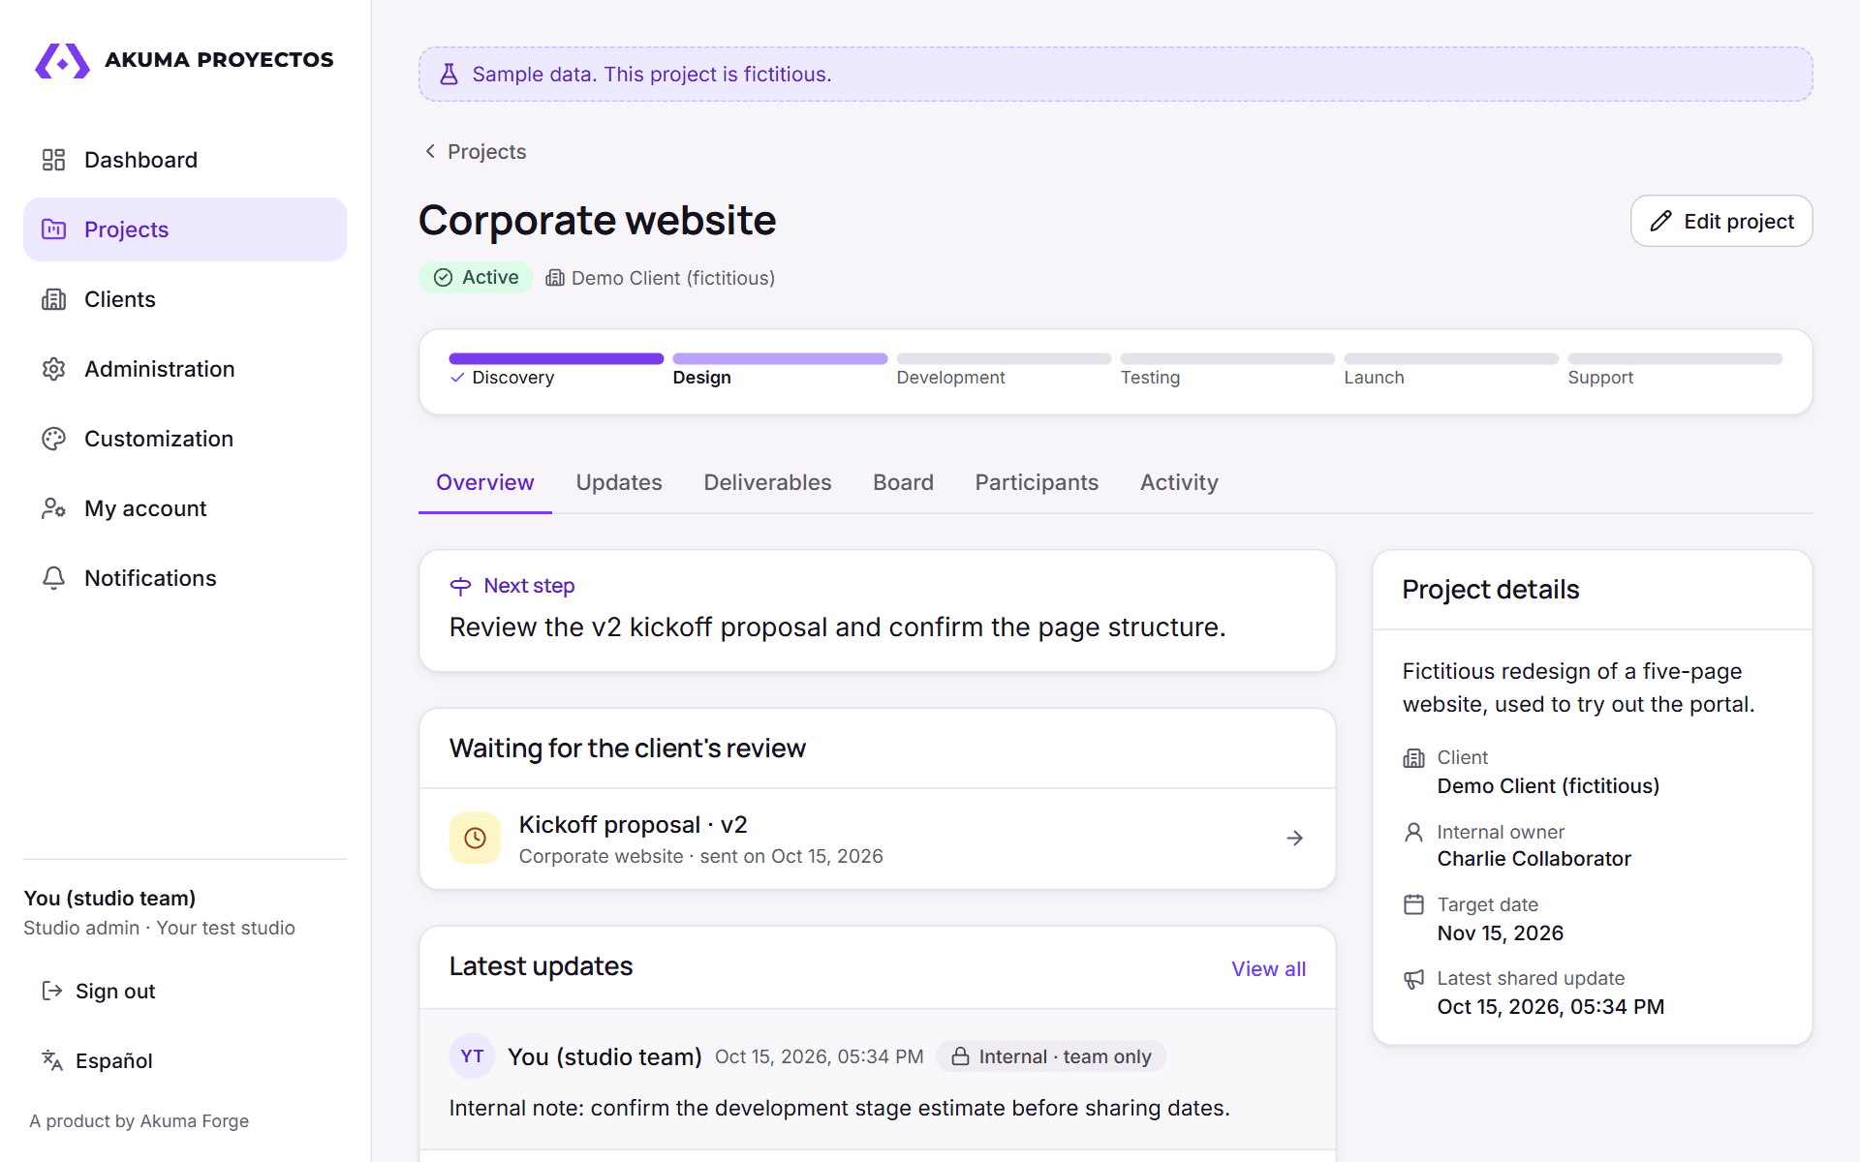This screenshot has width=1860, height=1162.
Task: Open the Administration menu item
Action: coord(185,369)
